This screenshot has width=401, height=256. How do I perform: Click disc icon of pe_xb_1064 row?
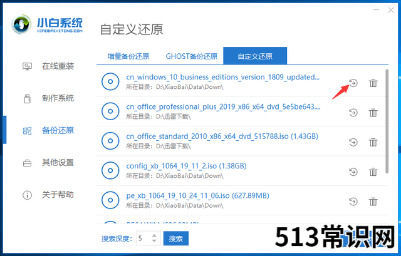pos(110,200)
